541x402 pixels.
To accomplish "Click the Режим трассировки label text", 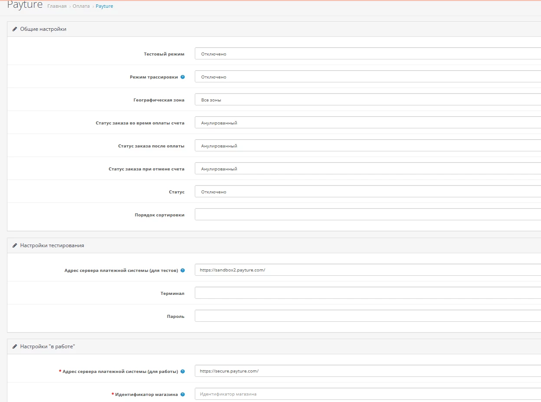I will click(x=154, y=77).
